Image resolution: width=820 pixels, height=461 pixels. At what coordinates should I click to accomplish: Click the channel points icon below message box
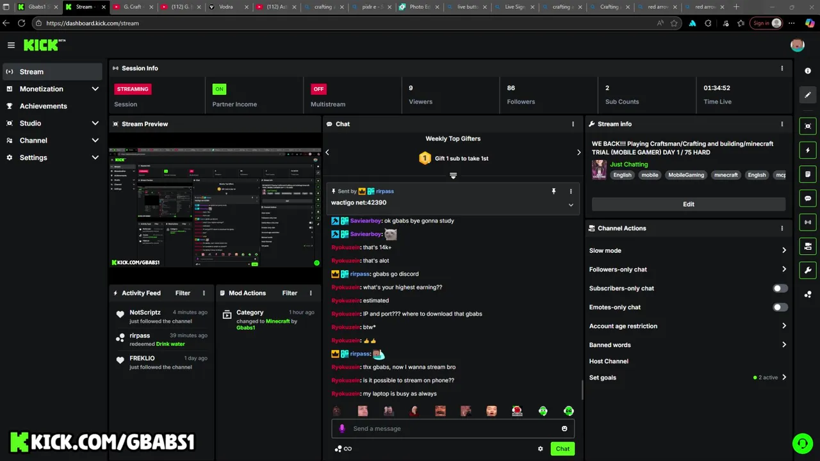tap(338, 449)
